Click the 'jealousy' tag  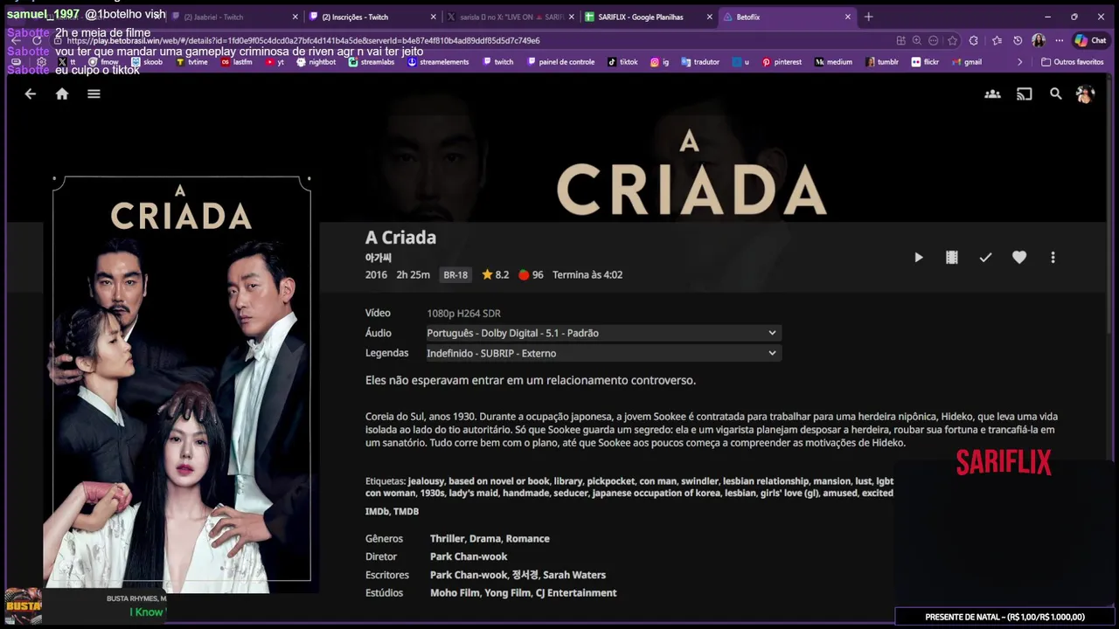[x=426, y=481]
